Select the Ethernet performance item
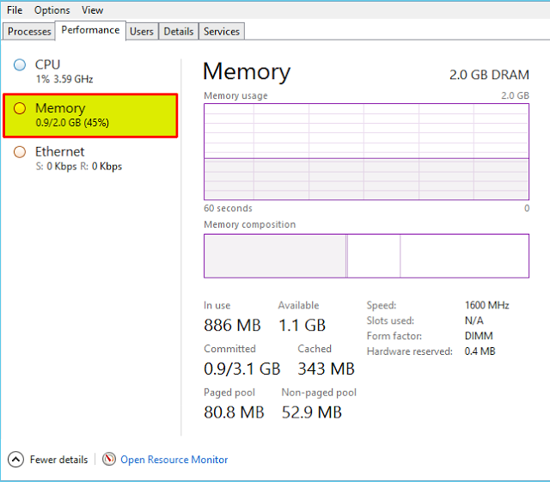550x482 pixels. coord(90,159)
